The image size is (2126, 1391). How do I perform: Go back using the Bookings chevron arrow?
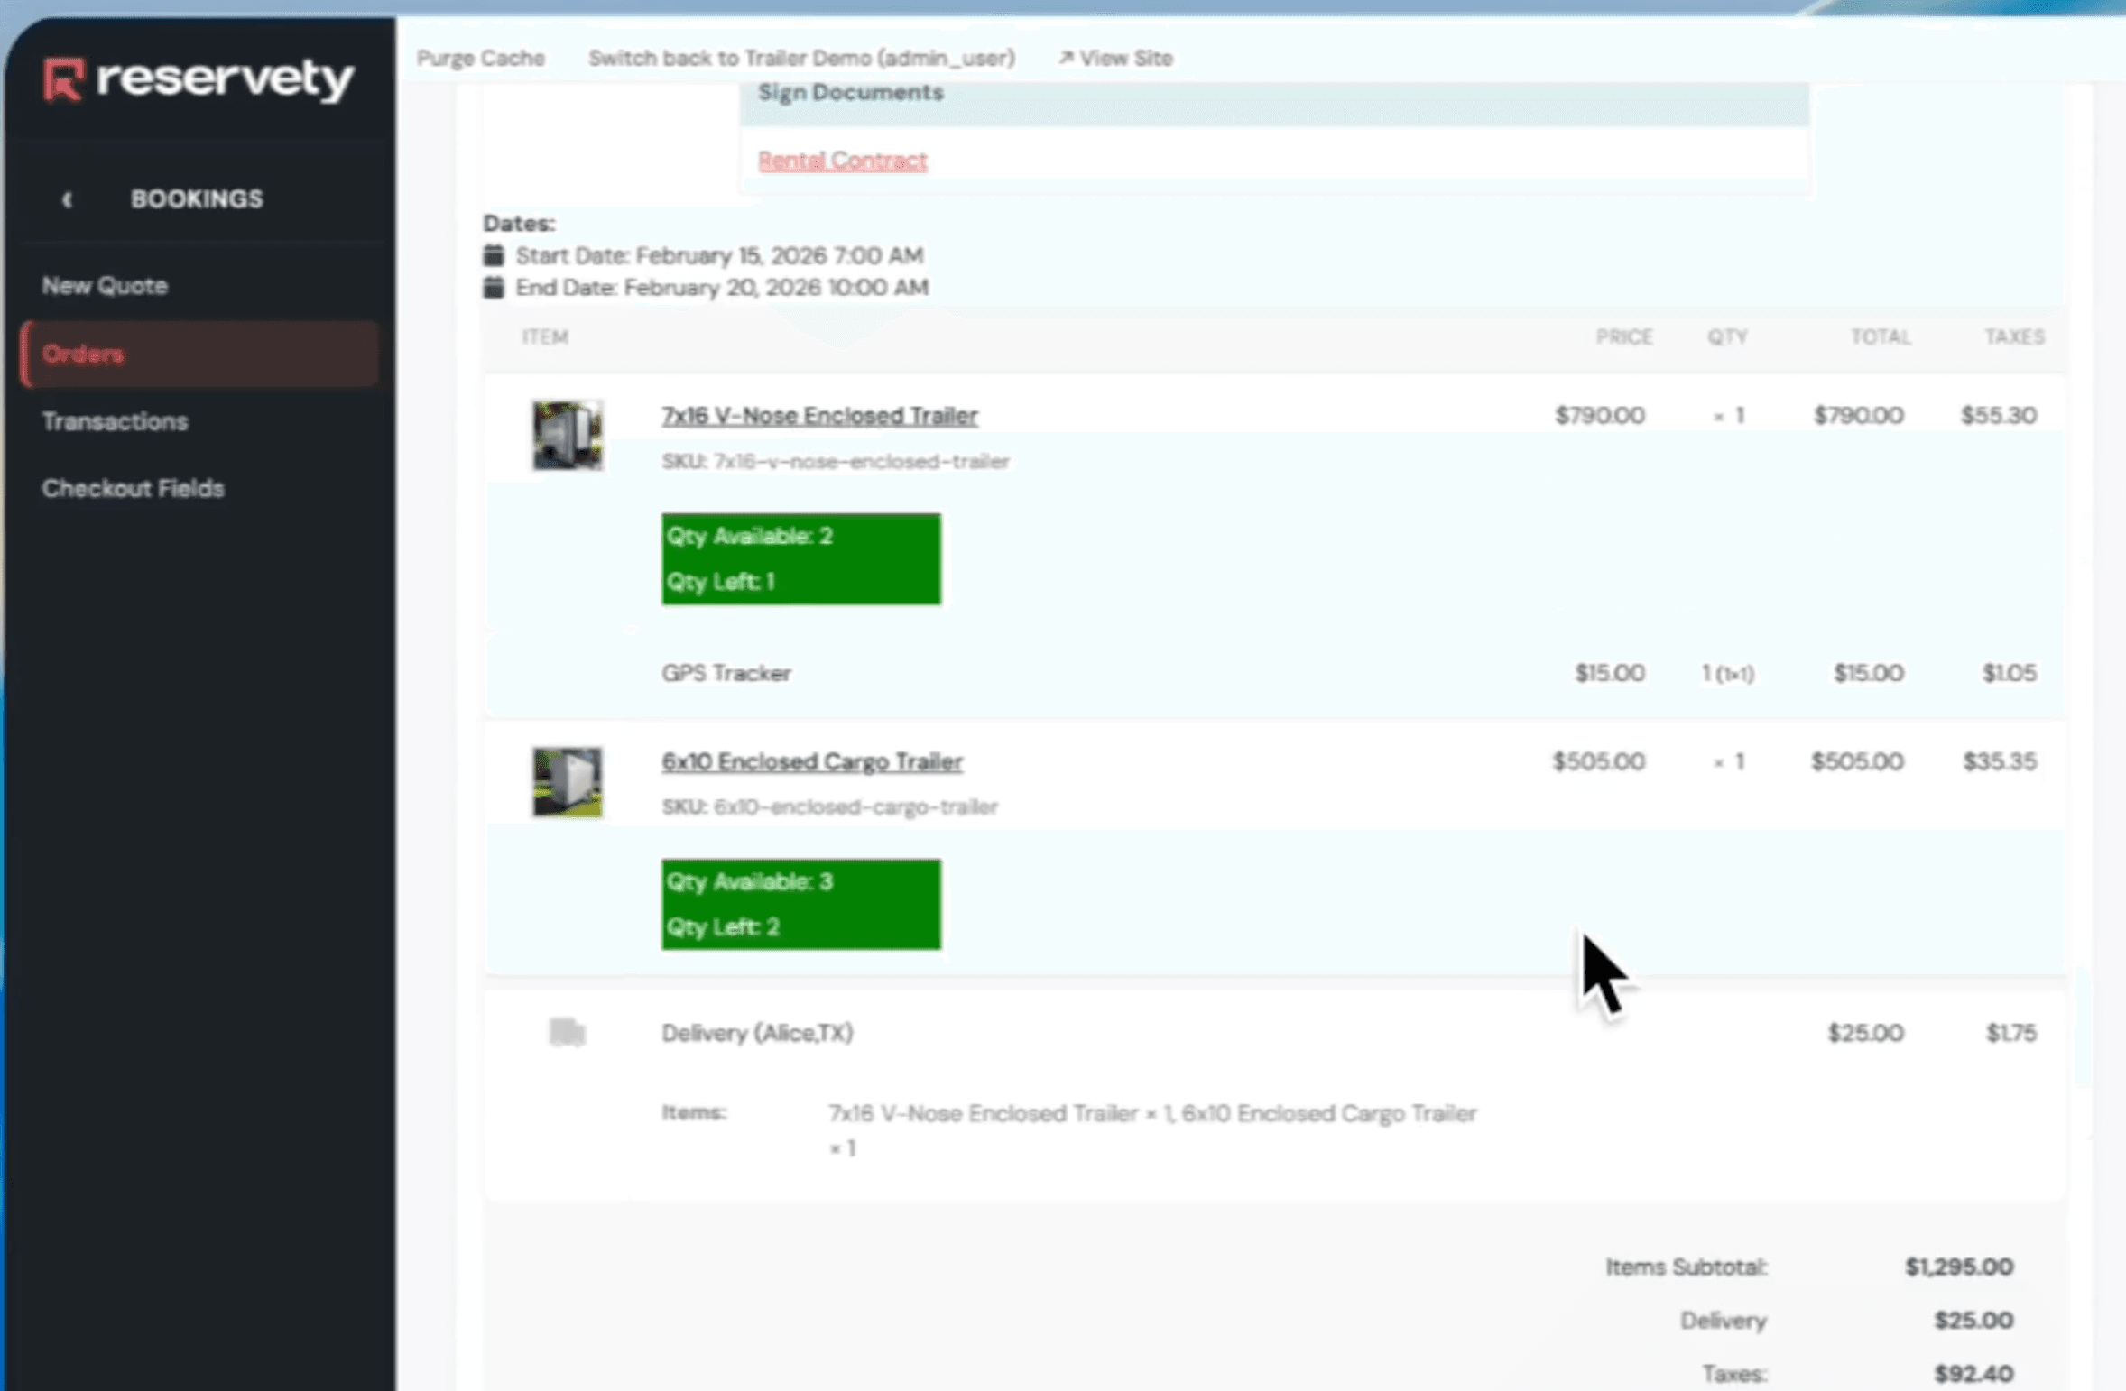pos(67,199)
